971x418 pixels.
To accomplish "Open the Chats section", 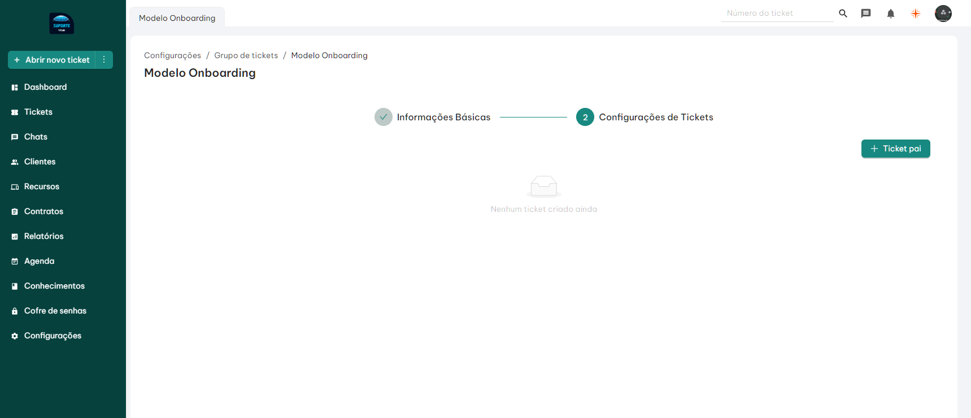I will coord(36,137).
